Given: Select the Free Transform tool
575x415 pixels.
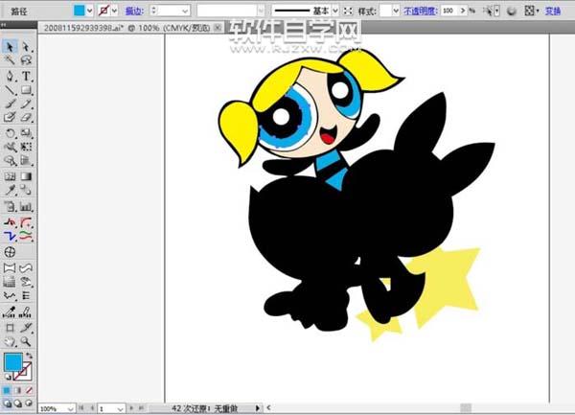Looking at the screenshot, I should [x=26, y=147].
